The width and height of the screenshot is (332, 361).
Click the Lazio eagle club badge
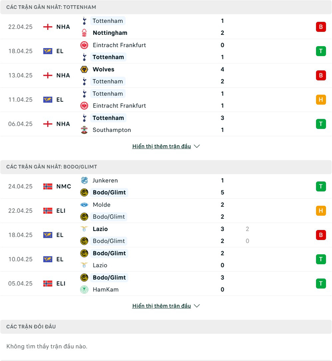(84, 229)
